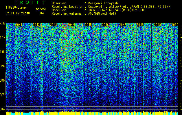The height and width of the screenshot is (115, 182).
Task: Click the 0.8 frequency axis label
Action: coord(2,80)
